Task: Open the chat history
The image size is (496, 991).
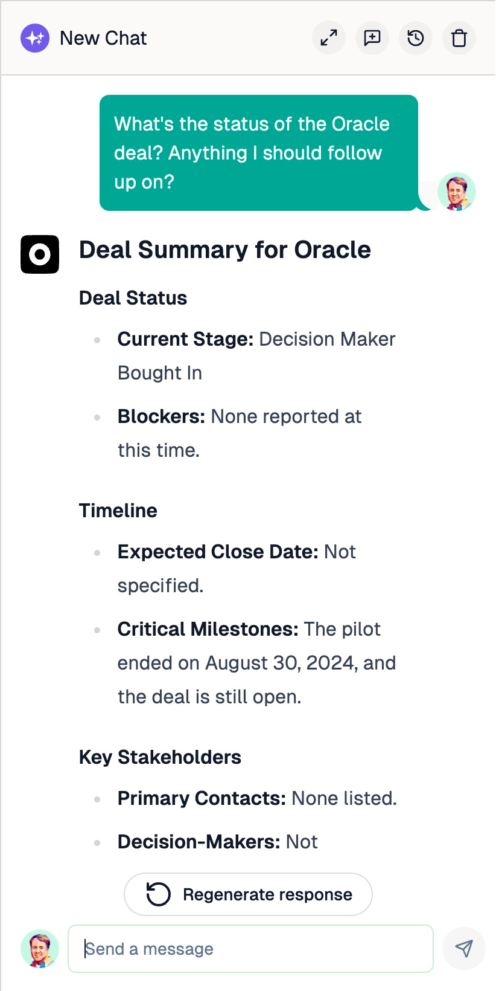Action: pos(416,38)
